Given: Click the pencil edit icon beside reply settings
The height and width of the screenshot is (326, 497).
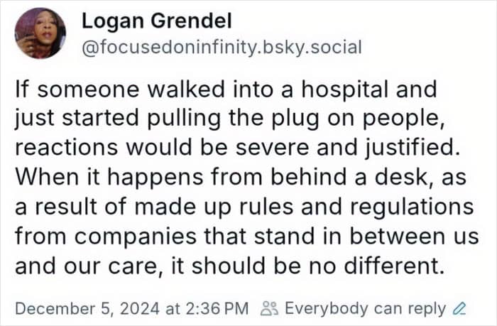Looking at the screenshot, I should (459, 309).
